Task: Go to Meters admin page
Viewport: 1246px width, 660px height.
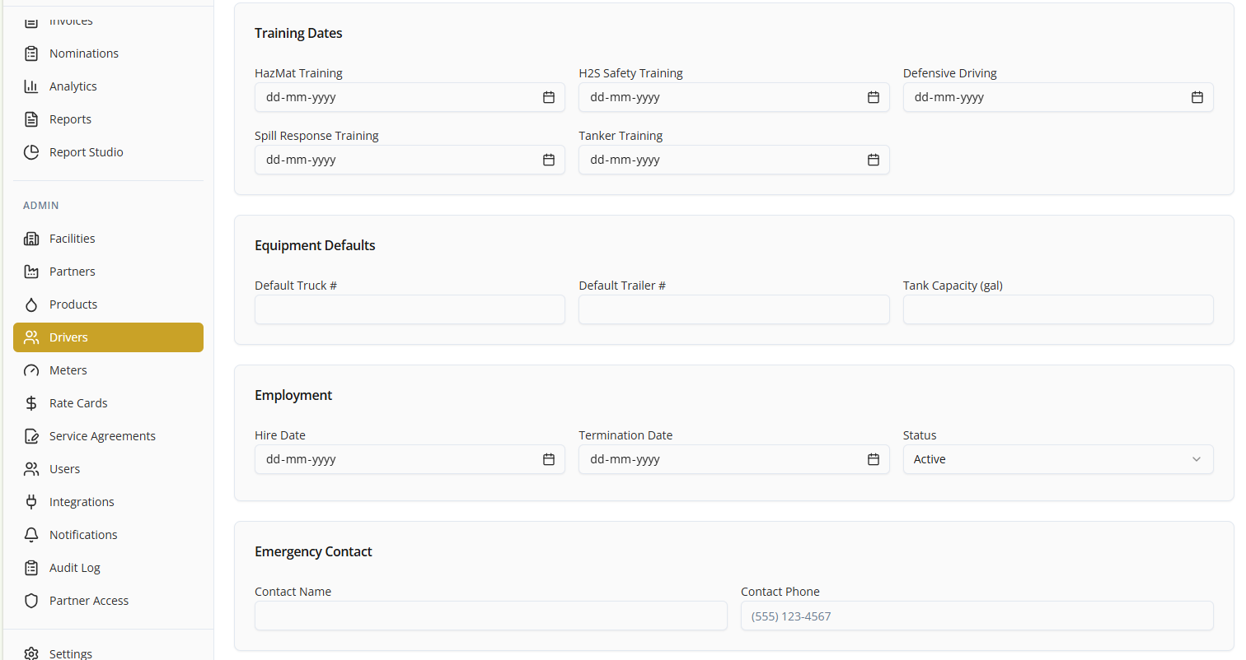Action: pyautogui.click(x=108, y=370)
